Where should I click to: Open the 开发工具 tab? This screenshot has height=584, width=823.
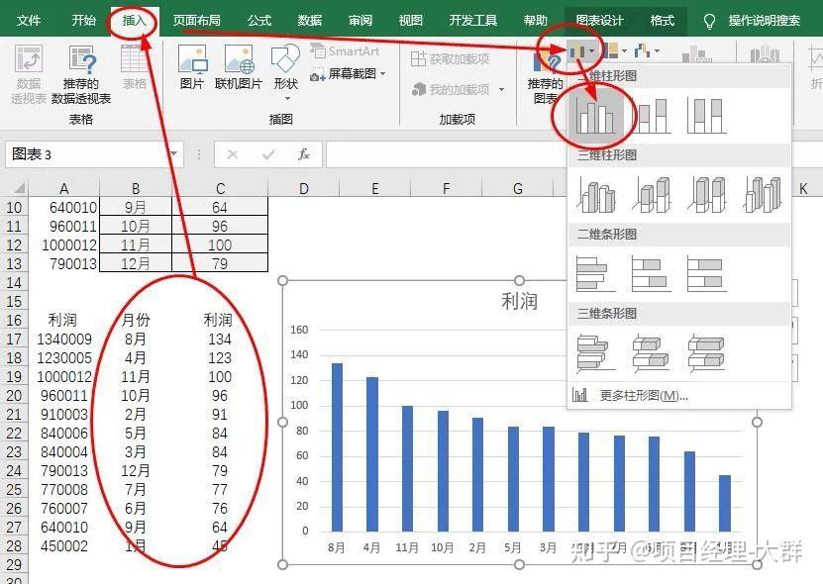coord(473,21)
